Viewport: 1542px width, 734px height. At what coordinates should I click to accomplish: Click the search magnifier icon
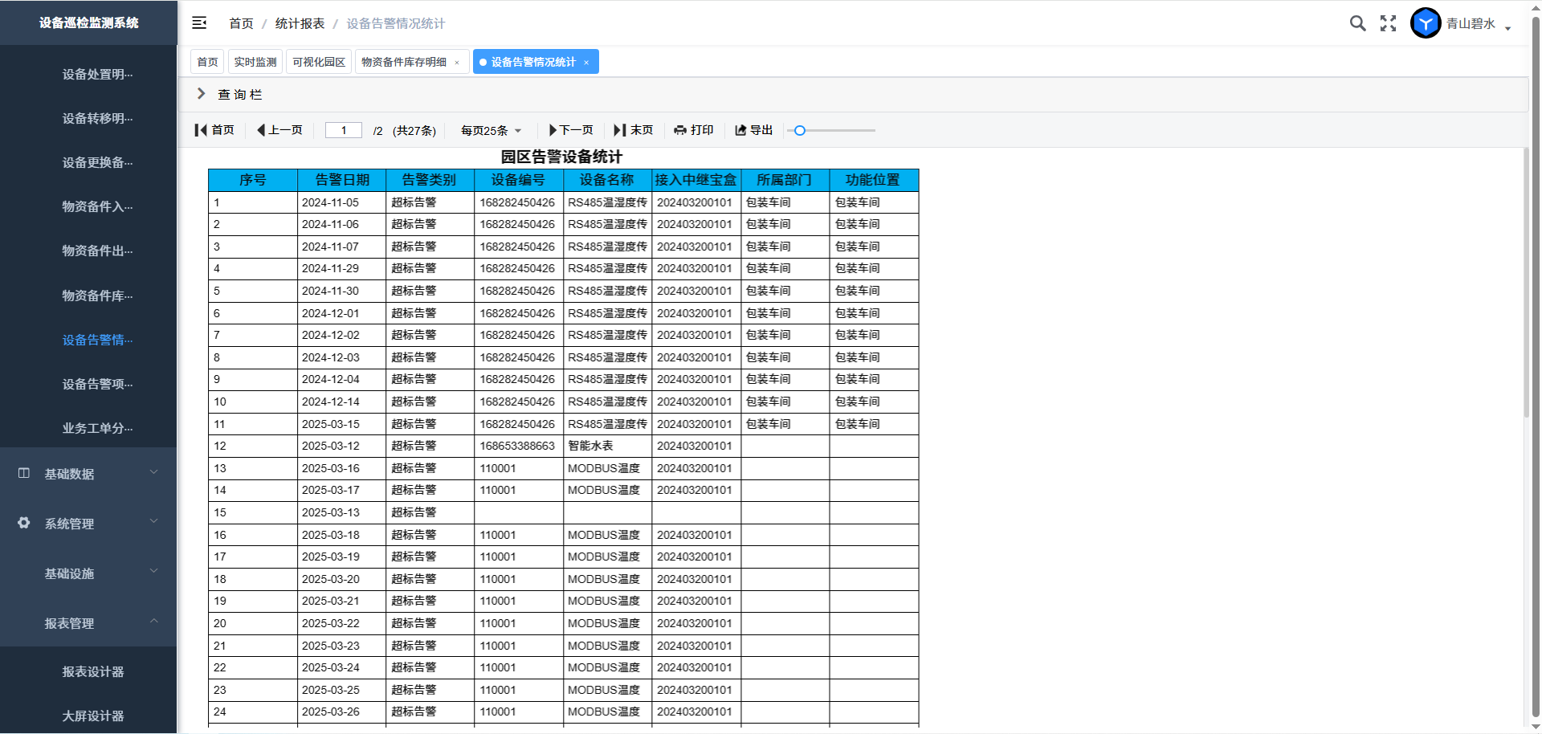pyautogui.click(x=1357, y=23)
